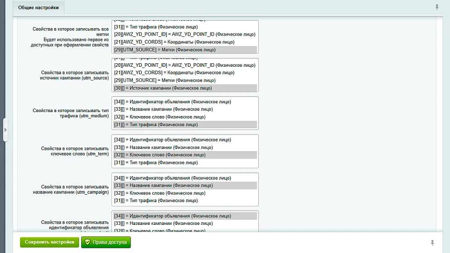Select [31] Тип трафика in first list
Viewport: 450px width, 253px height.
[x=185, y=27]
